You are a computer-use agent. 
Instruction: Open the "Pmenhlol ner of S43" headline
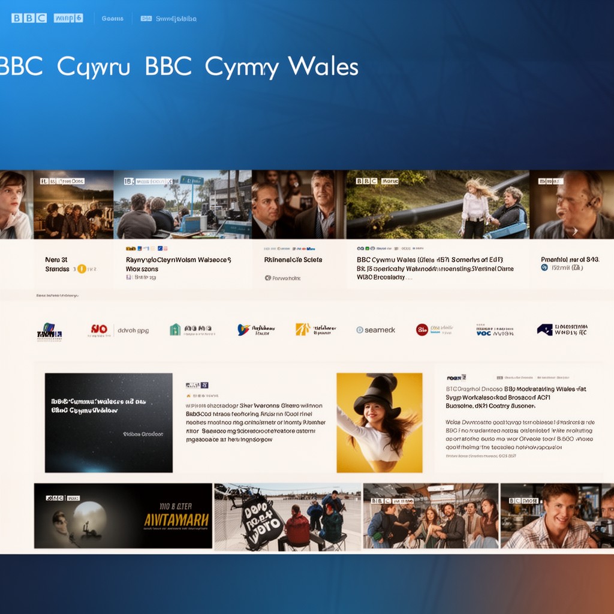point(570,259)
